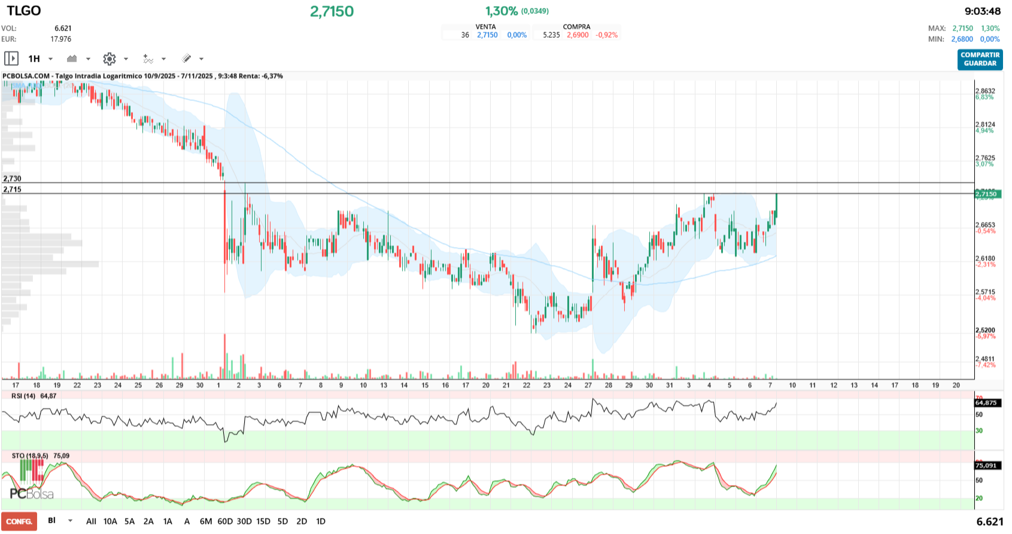Open chart settings gear icon
1012x534 pixels.
pos(109,59)
